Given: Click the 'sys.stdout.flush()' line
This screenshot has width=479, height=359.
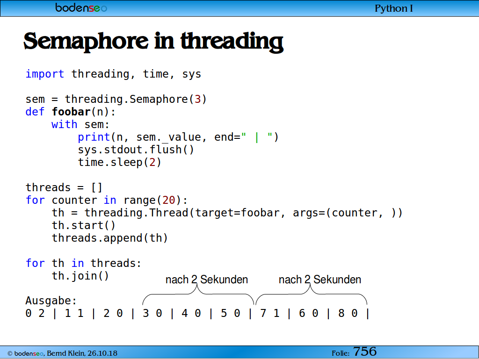Looking at the screenshot, I should [x=136, y=150].
